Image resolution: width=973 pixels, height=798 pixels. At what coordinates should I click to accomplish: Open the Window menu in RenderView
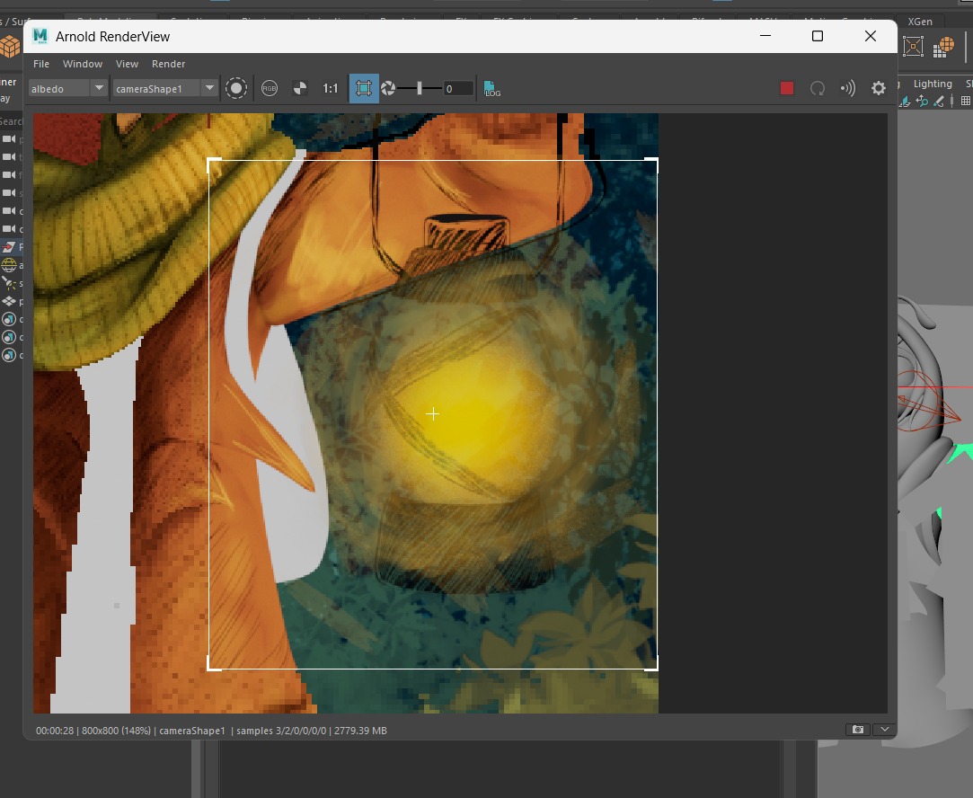point(83,64)
